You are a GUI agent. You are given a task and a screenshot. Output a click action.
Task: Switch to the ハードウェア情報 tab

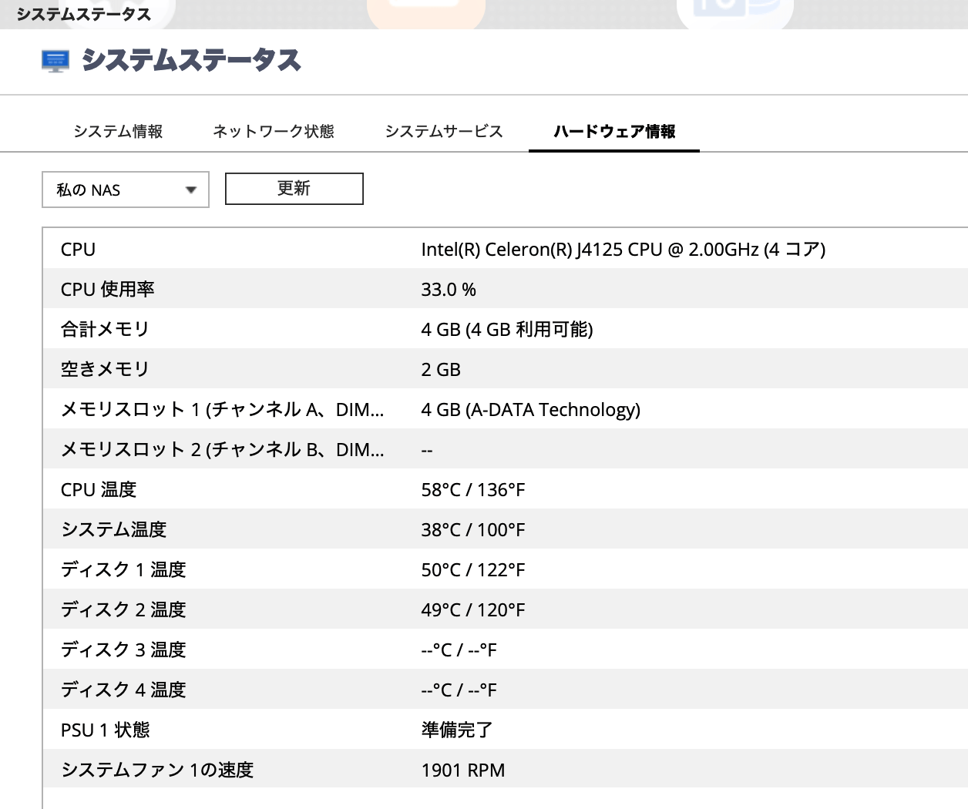(614, 131)
